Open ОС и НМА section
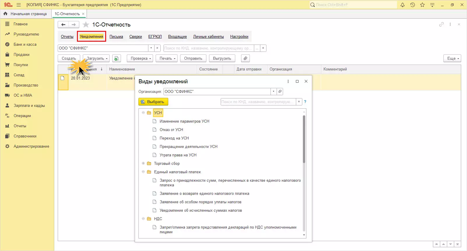The width and height of the screenshot is (467, 251). [x=23, y=96]
